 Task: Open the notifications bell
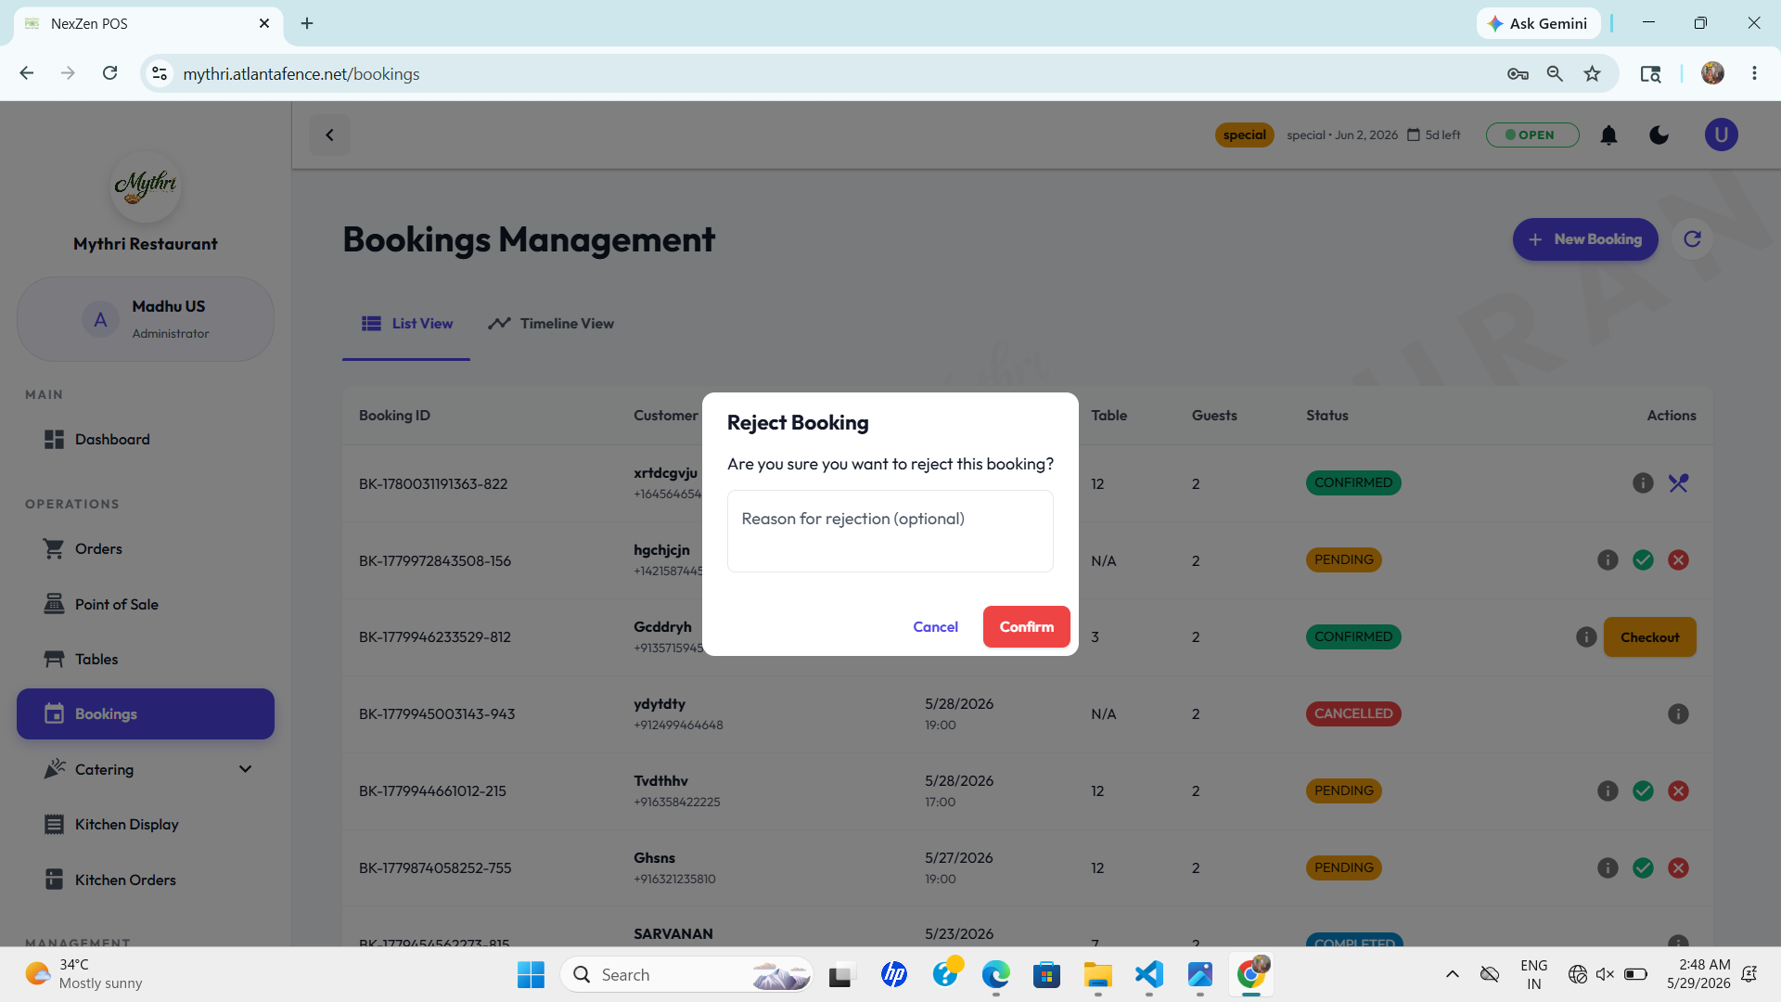[1608, 135]
